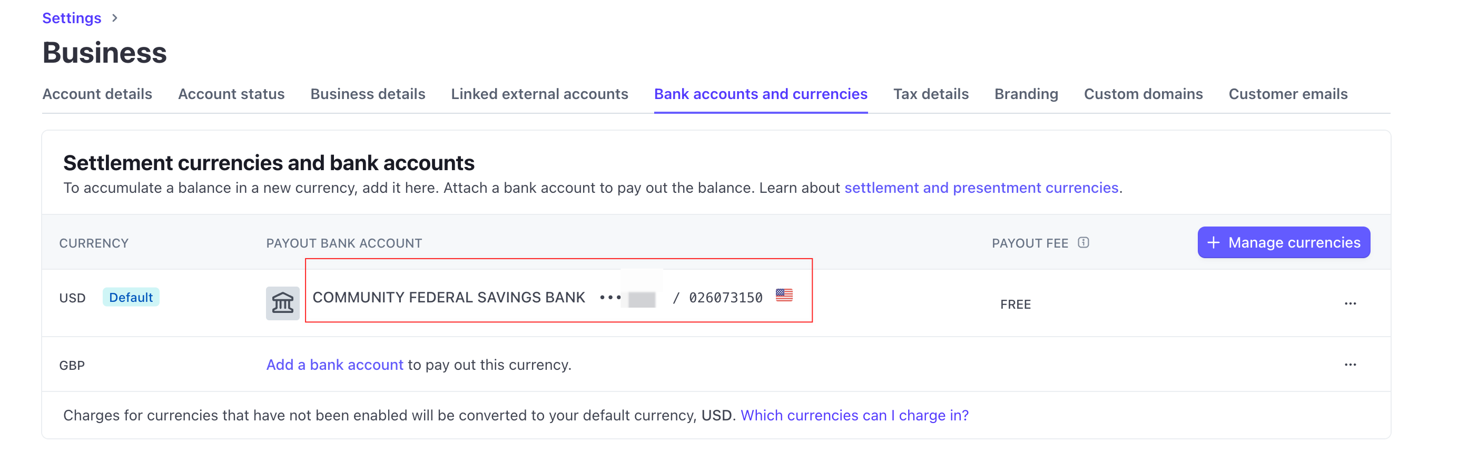1458x452 pixels.
Task: Switch to the Account status tab
Action: [231, 94]
